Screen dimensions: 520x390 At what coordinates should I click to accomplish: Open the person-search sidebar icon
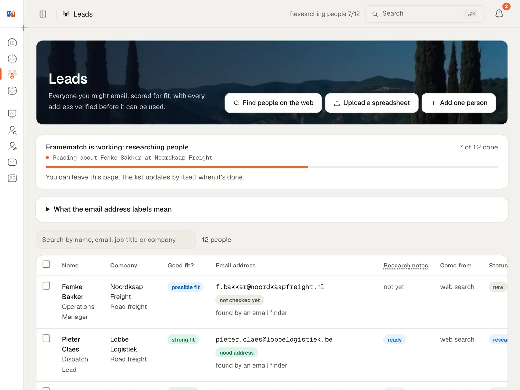tap(12, 130)
